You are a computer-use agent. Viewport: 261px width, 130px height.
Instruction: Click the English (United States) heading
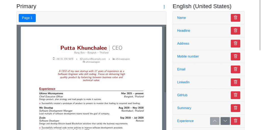202,6
